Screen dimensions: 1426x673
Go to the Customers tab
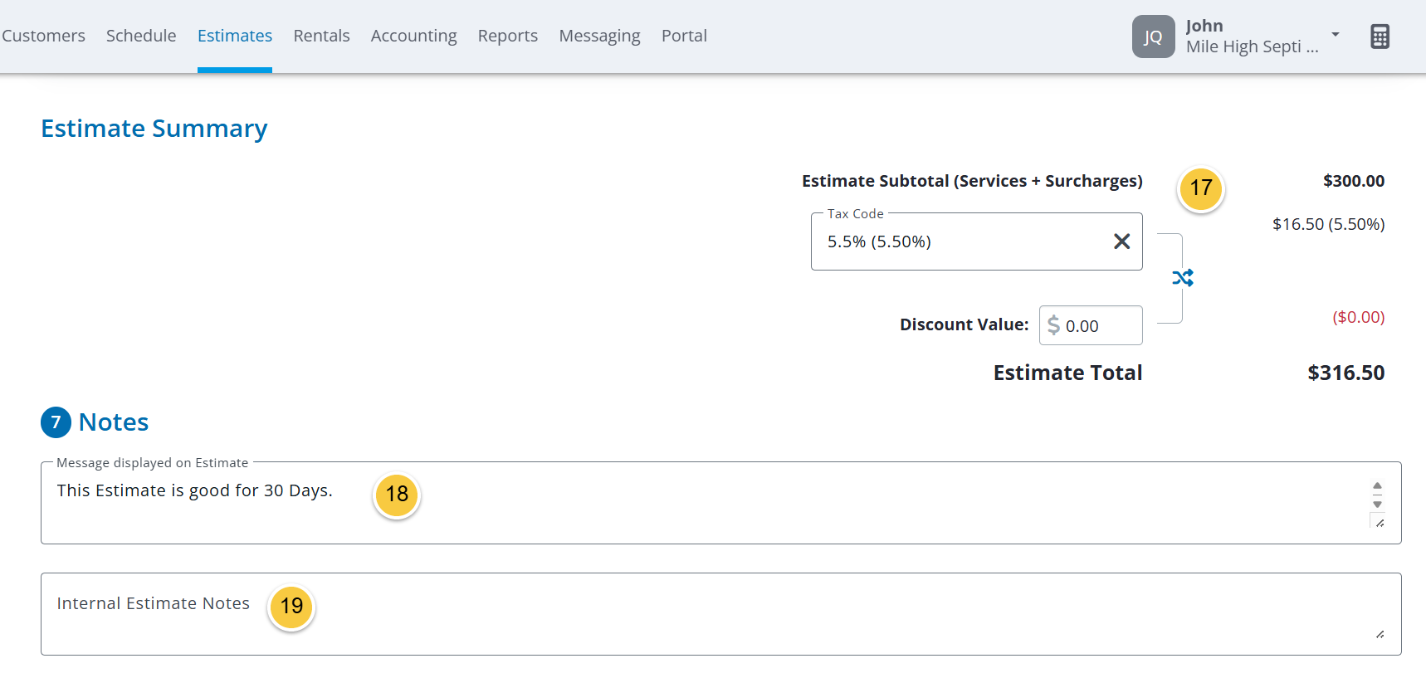[43, 36]
